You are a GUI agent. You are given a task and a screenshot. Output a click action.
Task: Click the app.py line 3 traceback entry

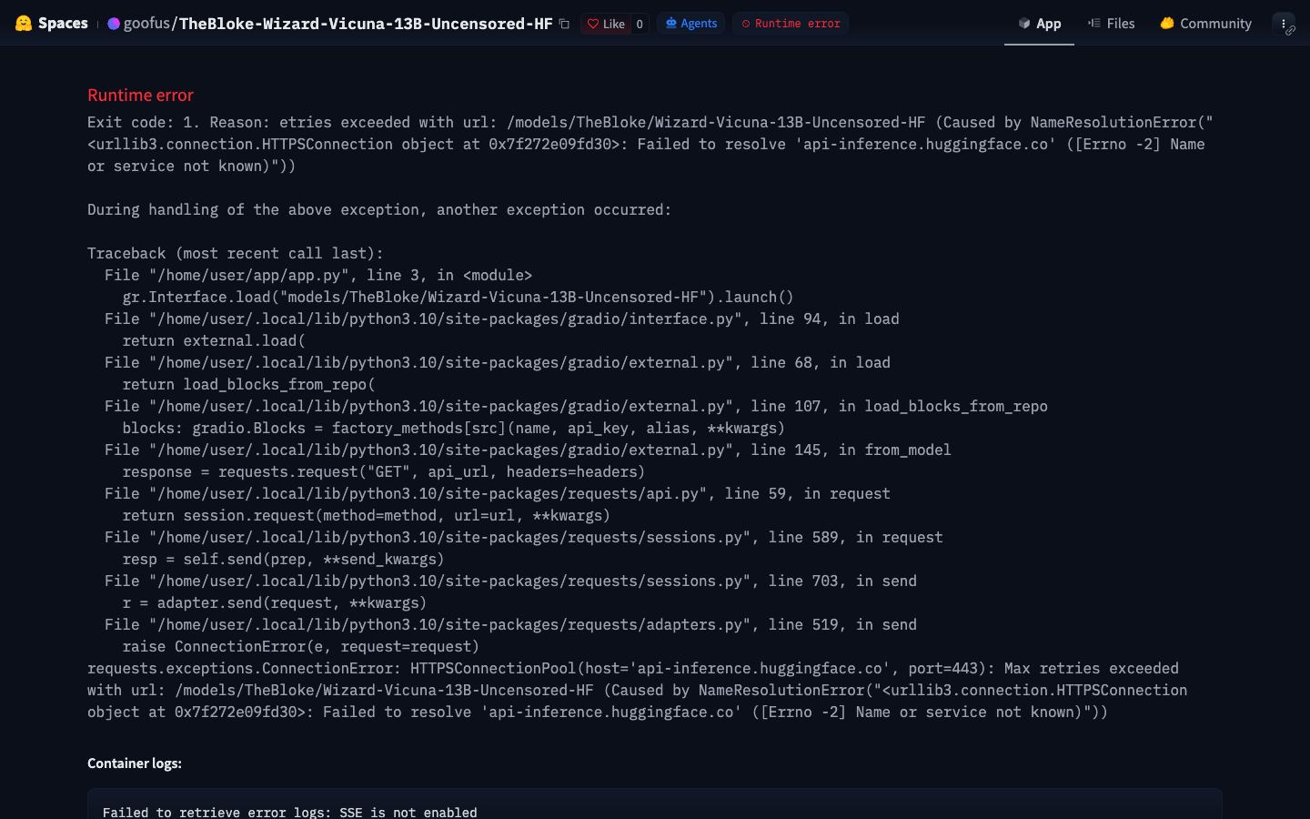click(x=318, y=275)
